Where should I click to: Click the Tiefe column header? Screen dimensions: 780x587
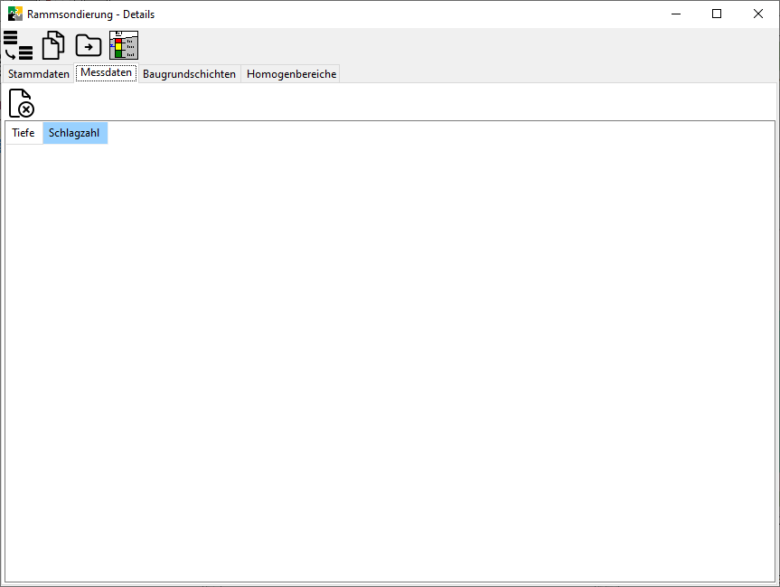click(x=23, y=133)
